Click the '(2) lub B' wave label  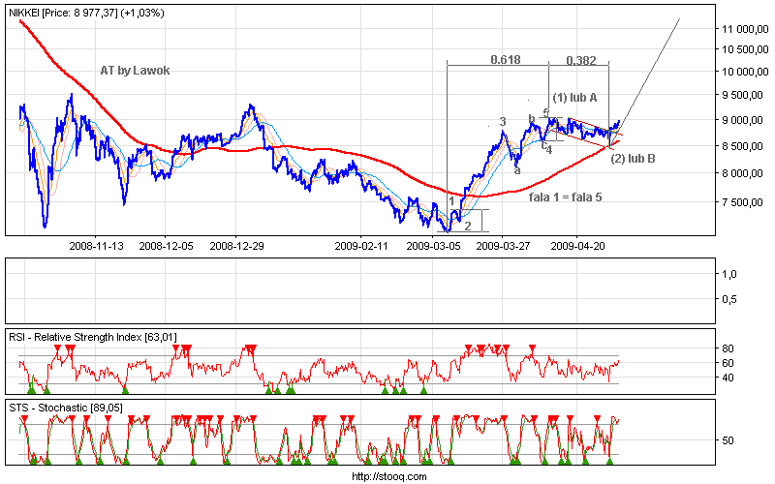pyautogui.click(x=634, y=159)
